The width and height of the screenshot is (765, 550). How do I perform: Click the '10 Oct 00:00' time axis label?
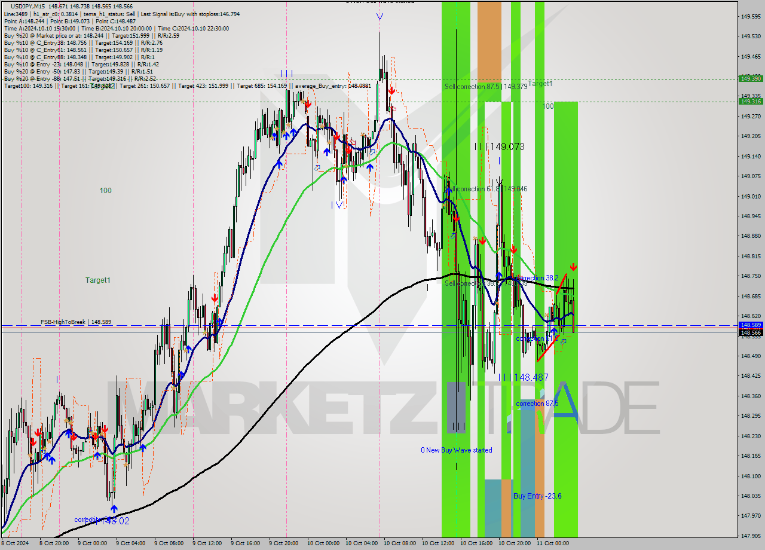coord(323,543)
